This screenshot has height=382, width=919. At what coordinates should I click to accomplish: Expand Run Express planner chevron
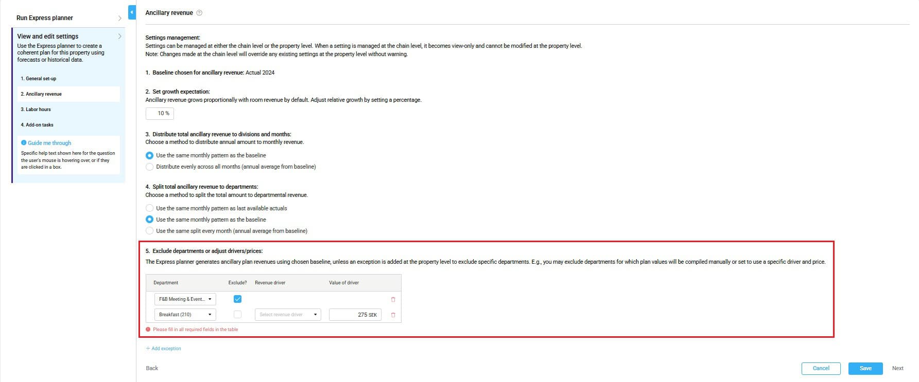(119, 18)
